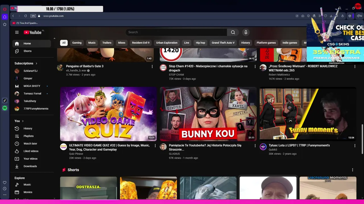Open more options for Tytusc Lota video

355,146
